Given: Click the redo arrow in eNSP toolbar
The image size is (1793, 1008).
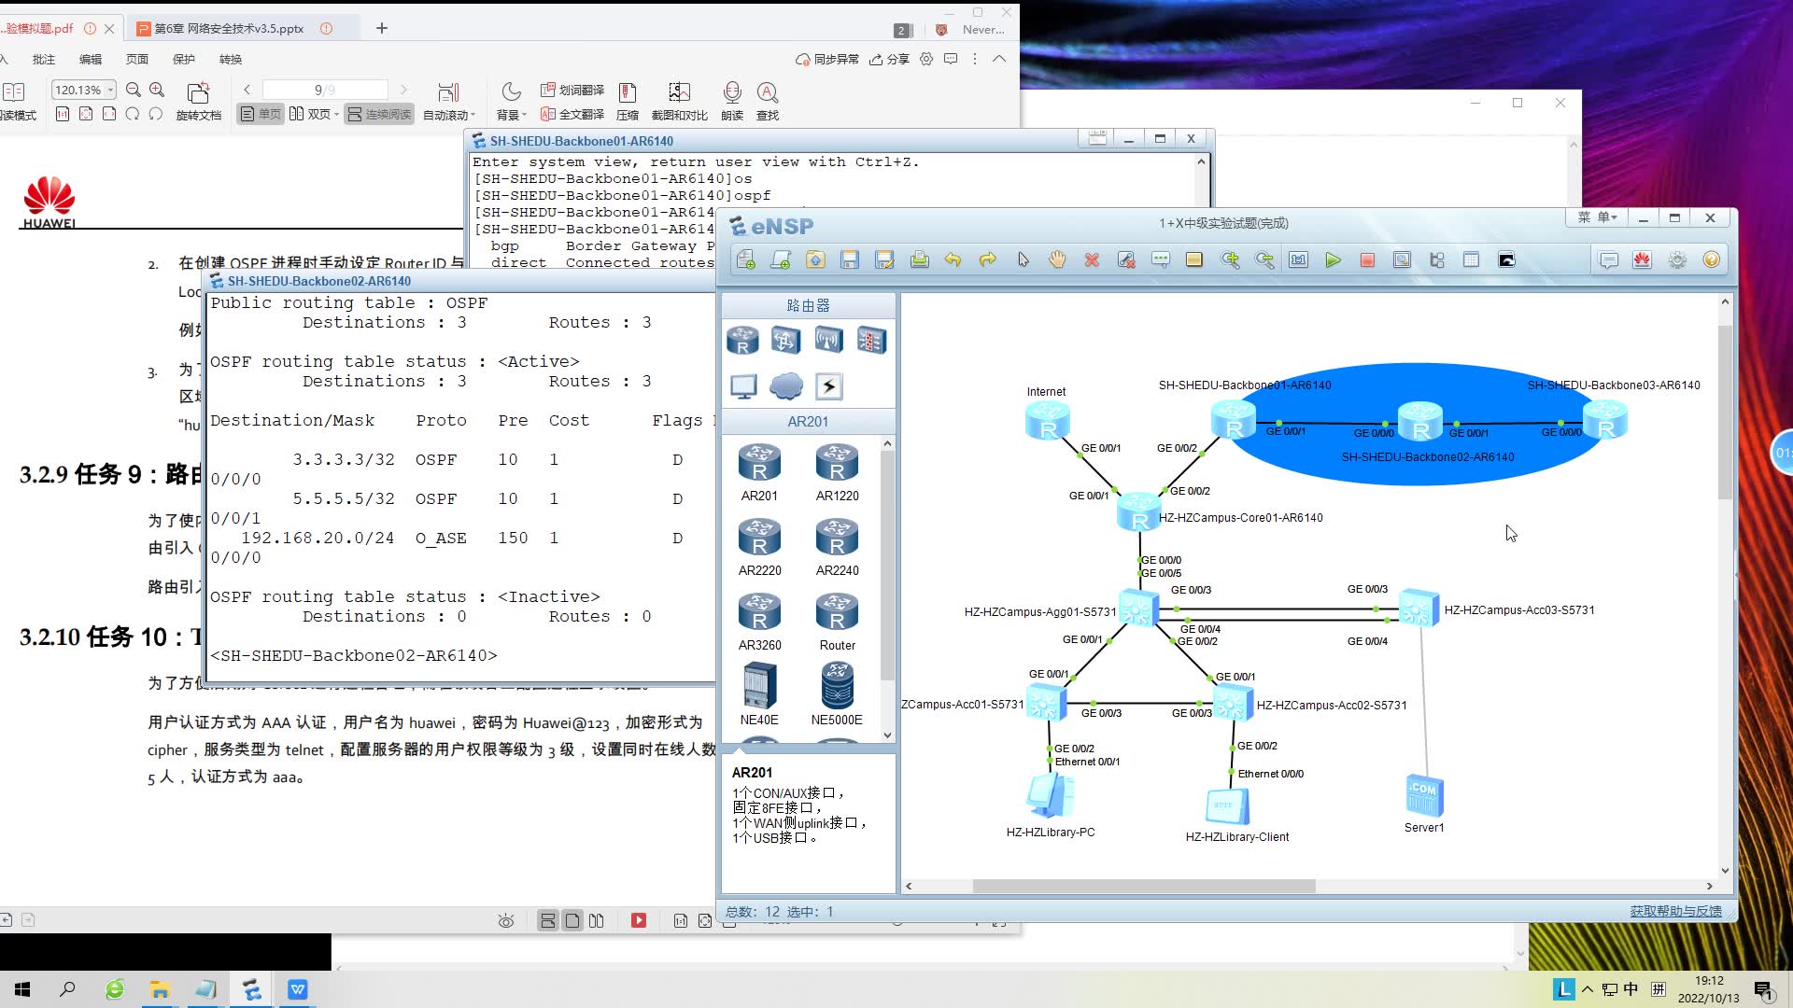Looking at the screenshot, I should 987,260.
